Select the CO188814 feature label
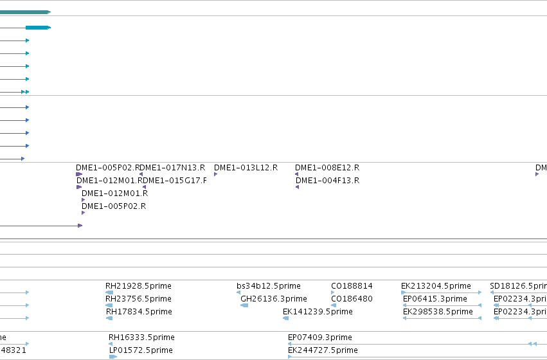Image resolution: width=547 pixels, height=360 pixels. [352, 286]
